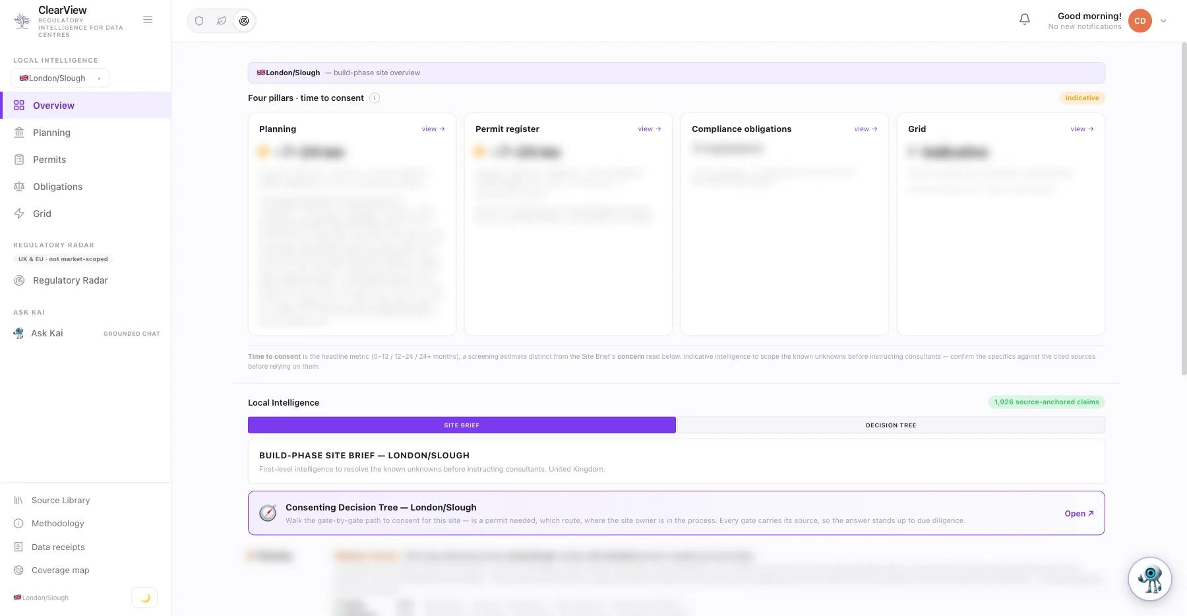This screenshot has height=616, width=1187.
Task: Select the leaf mode icon
Action: pos(222,20)
